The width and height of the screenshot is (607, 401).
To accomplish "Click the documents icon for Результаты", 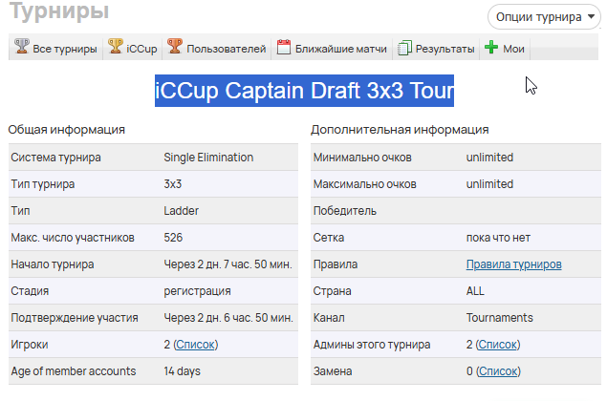I will click(404, 48).
